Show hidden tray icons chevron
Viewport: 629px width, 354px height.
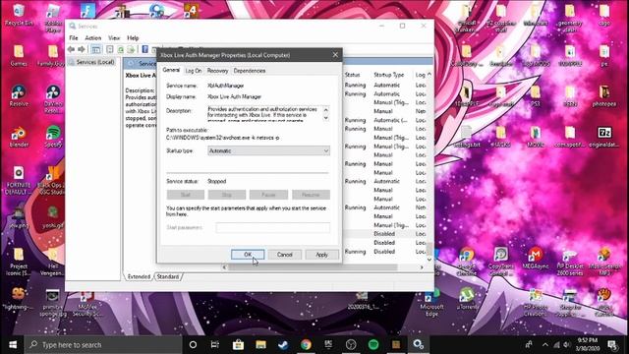click(544, 344)
